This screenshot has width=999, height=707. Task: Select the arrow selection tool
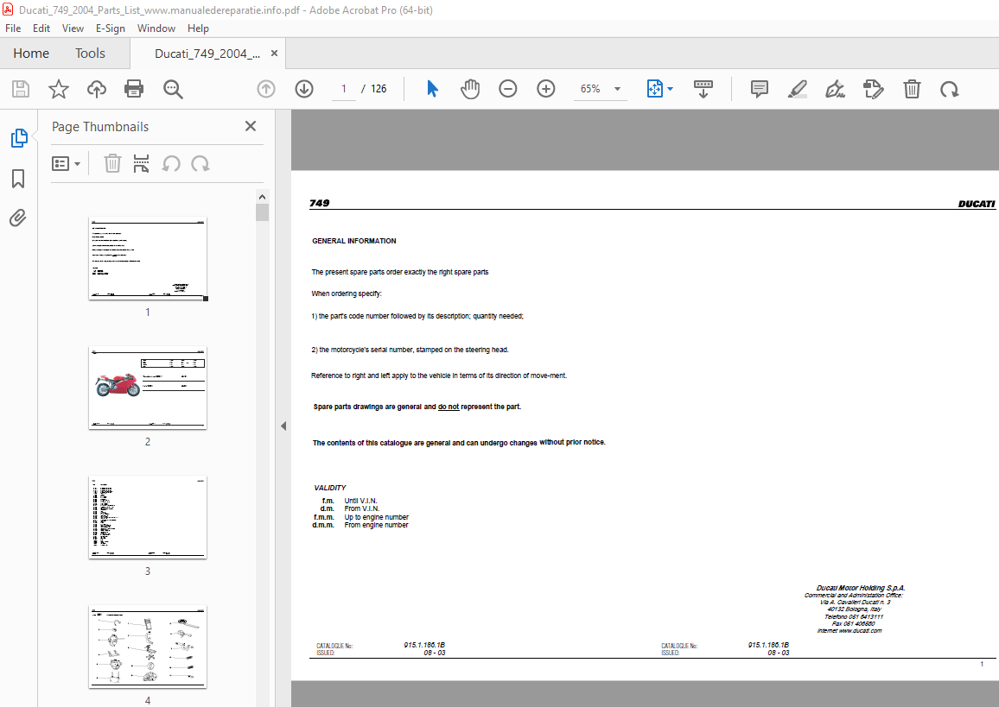coord(433,89)
